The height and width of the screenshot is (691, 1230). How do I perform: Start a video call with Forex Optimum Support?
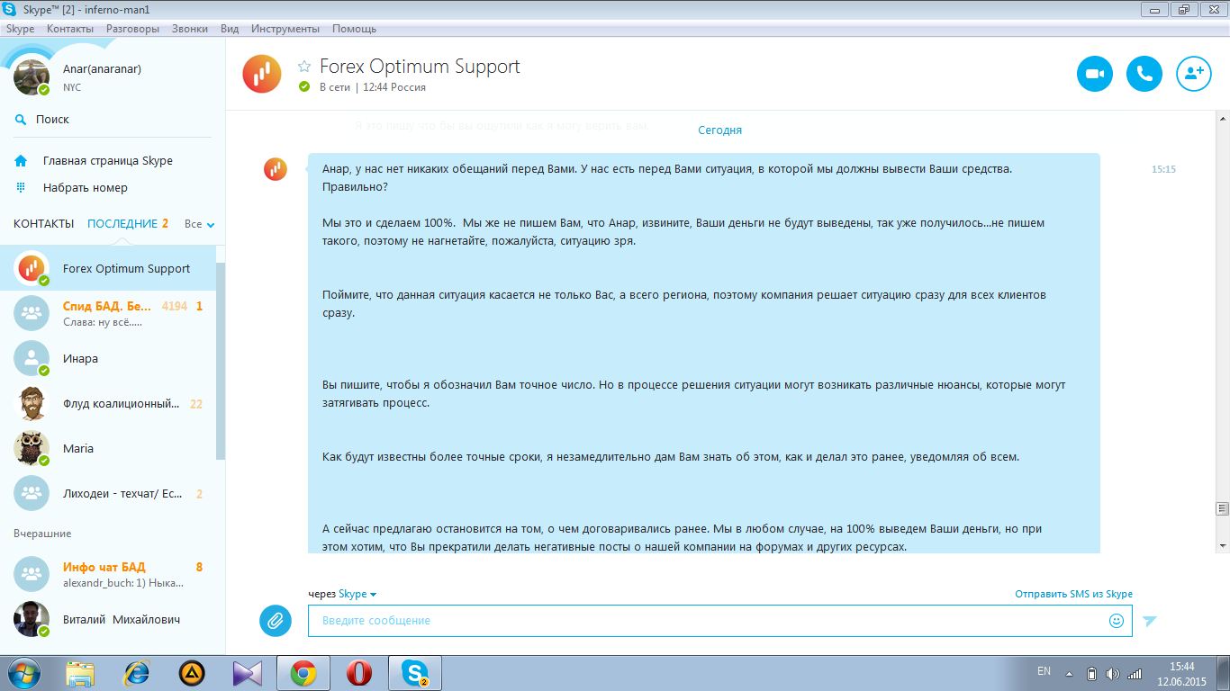coord(1095,74)
